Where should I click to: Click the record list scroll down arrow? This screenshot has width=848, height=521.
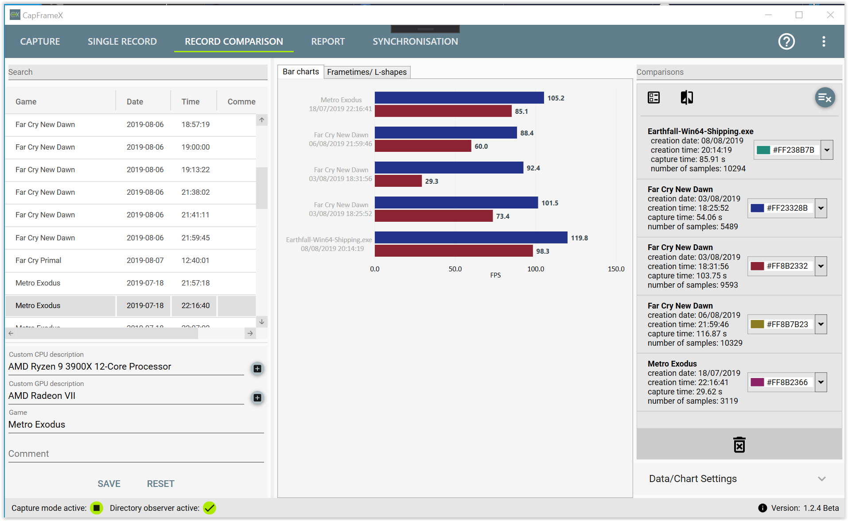pos(262,322)
